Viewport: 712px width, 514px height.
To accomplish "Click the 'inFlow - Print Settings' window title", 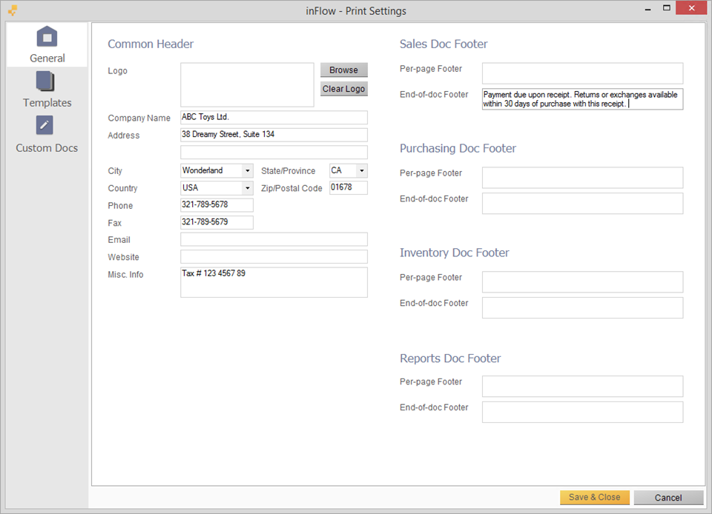I will 356,11.
